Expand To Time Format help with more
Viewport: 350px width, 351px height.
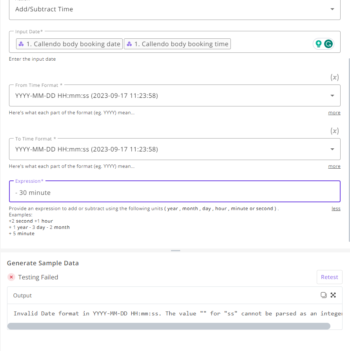coord(334,166)
